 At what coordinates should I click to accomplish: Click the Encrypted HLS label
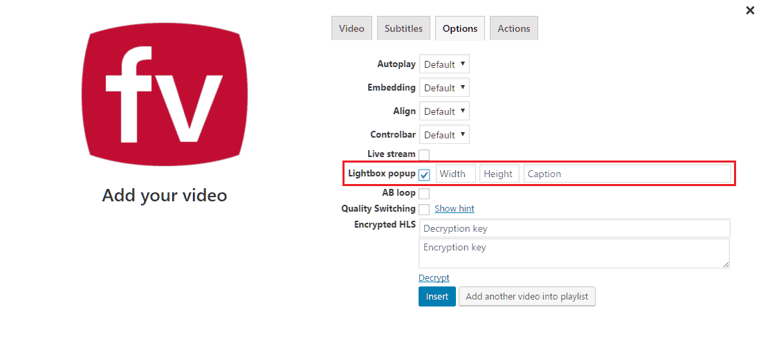(x=385, y=224)
